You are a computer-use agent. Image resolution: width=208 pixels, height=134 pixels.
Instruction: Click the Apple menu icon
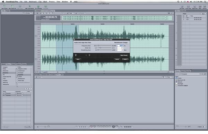(3, 2)
